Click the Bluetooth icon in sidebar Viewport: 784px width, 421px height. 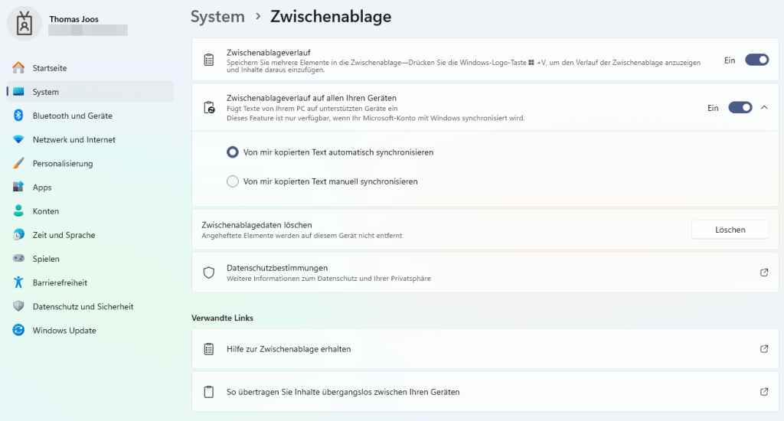(18, 116)
